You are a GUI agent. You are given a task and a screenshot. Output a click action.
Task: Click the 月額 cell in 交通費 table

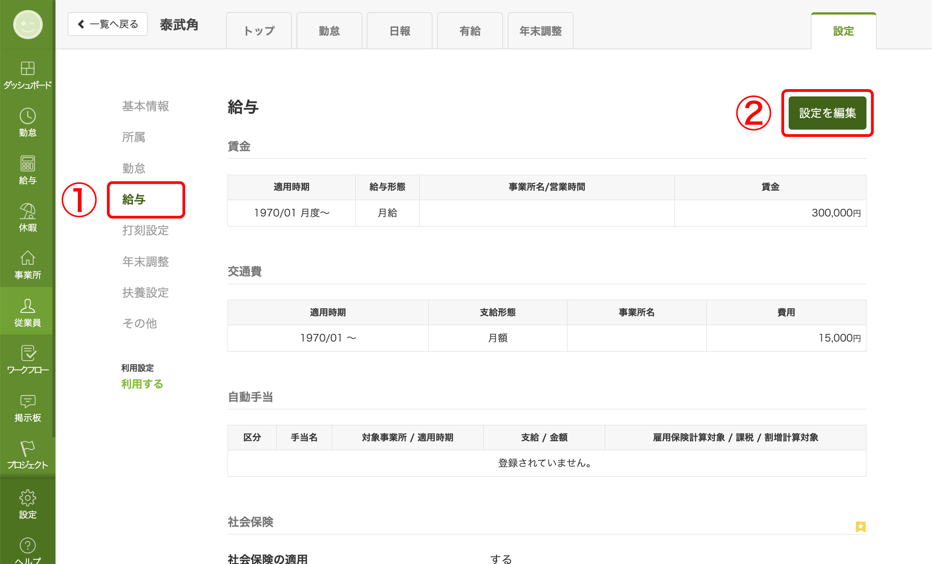[498, 338]
